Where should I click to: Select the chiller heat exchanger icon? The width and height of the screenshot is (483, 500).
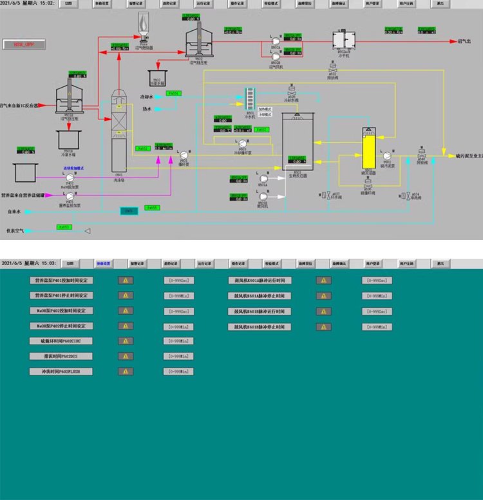point(249,99)
